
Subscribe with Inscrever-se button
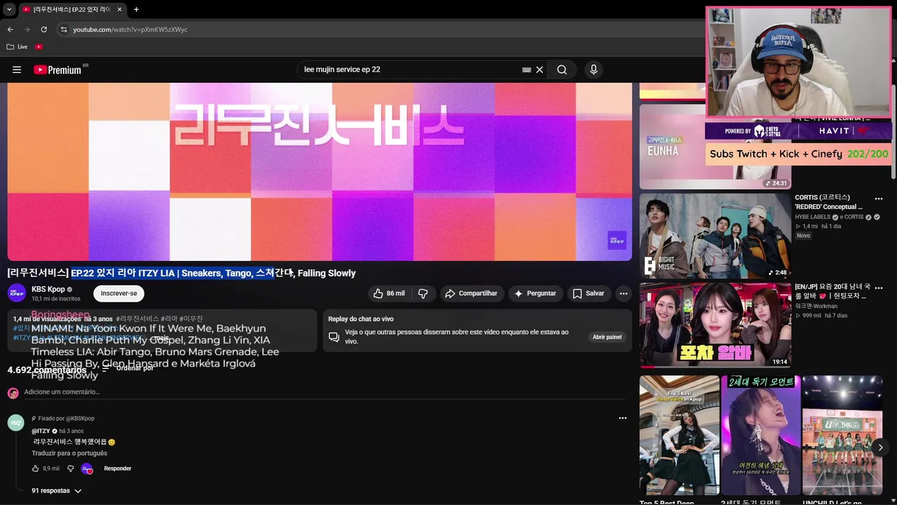(118, 293)
